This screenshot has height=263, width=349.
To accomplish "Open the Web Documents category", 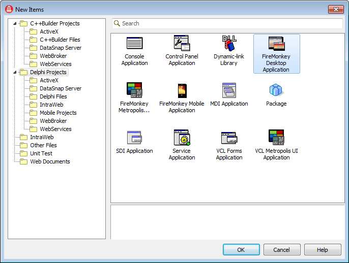I will pos(50,161).
